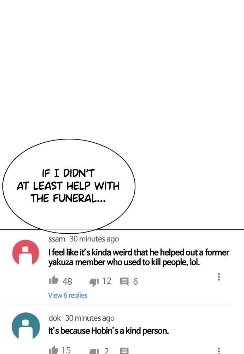The height and width of the screenshot is (354, 244).
Task: Open three-dot options menu on ssam's comment
Action: pos(219,277)
